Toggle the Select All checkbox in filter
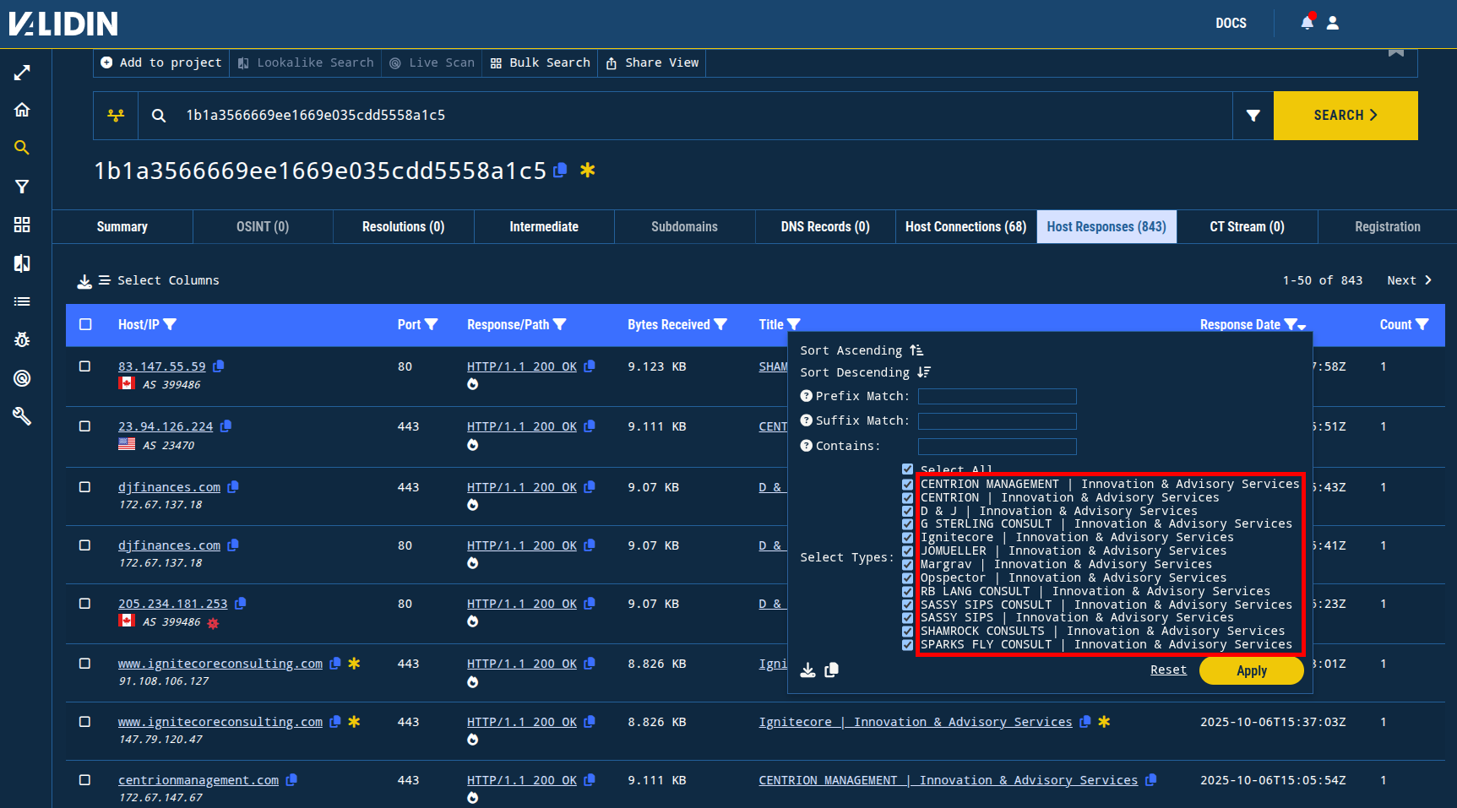This screenshot has width=1457, height=808. [907, 469]
